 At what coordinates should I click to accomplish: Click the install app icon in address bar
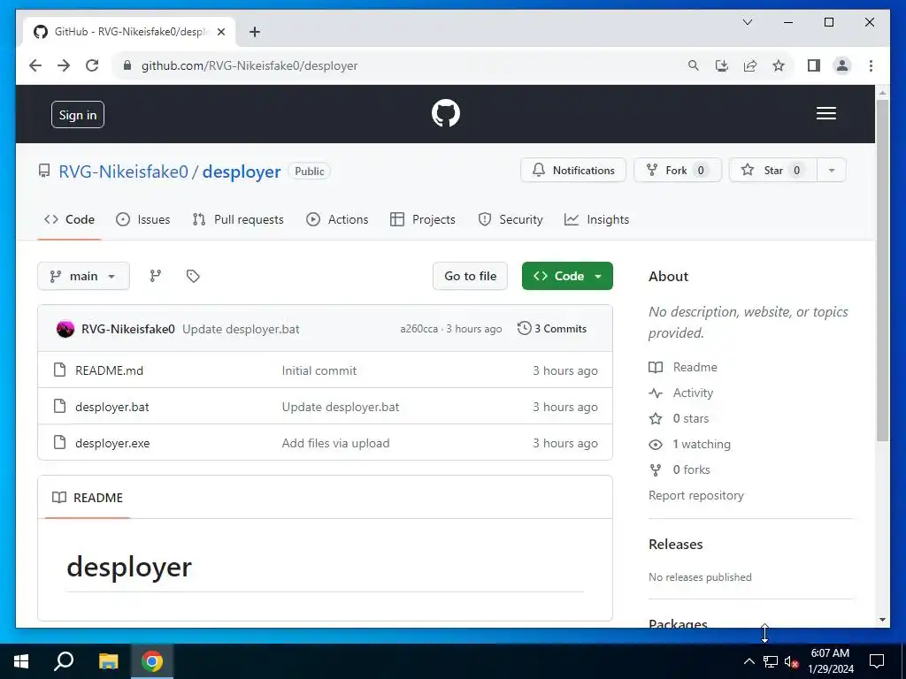[722, 65]
